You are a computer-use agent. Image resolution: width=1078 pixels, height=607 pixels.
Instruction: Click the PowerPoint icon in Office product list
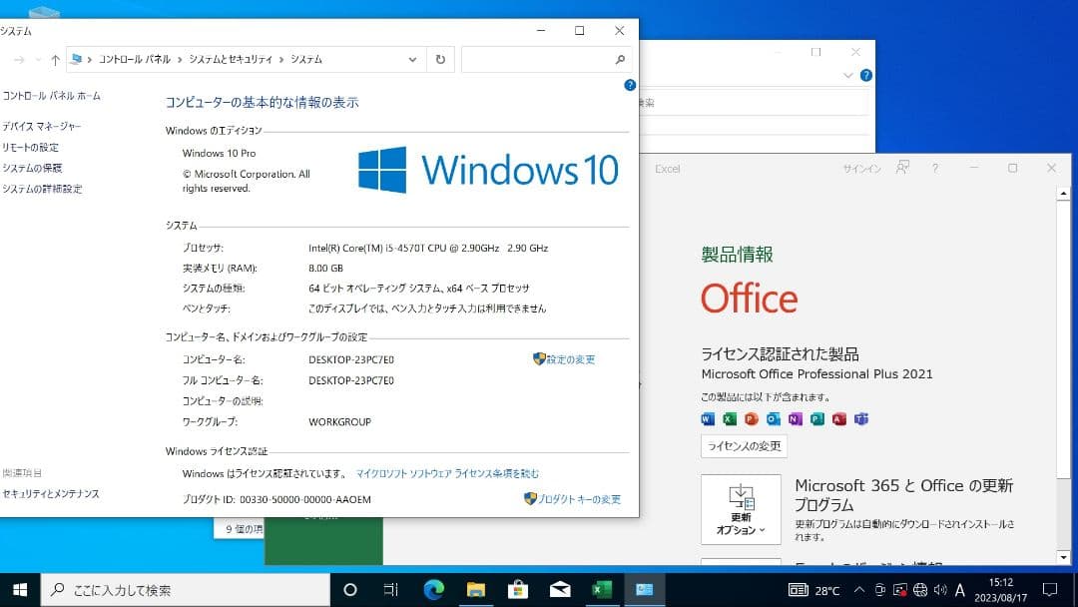751,419
